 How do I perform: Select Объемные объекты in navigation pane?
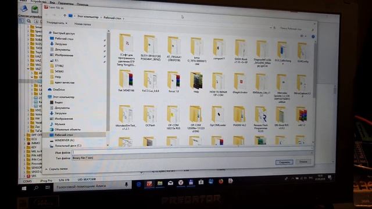point(65,129)
